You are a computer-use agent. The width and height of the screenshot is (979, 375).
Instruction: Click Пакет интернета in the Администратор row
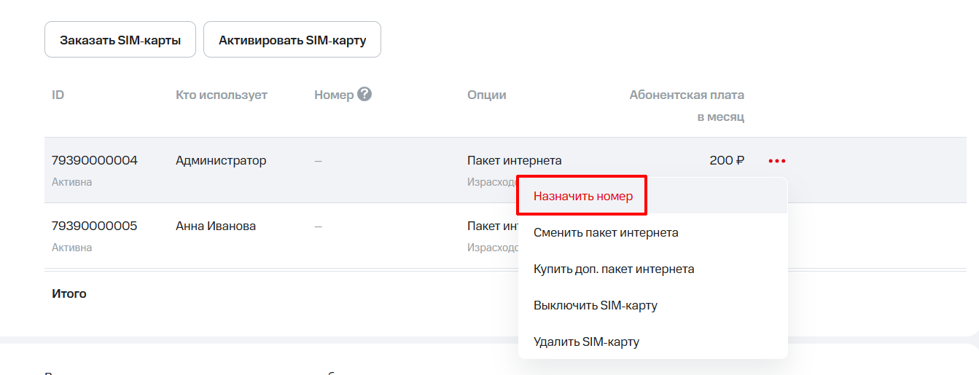click(x=514, y=161)
